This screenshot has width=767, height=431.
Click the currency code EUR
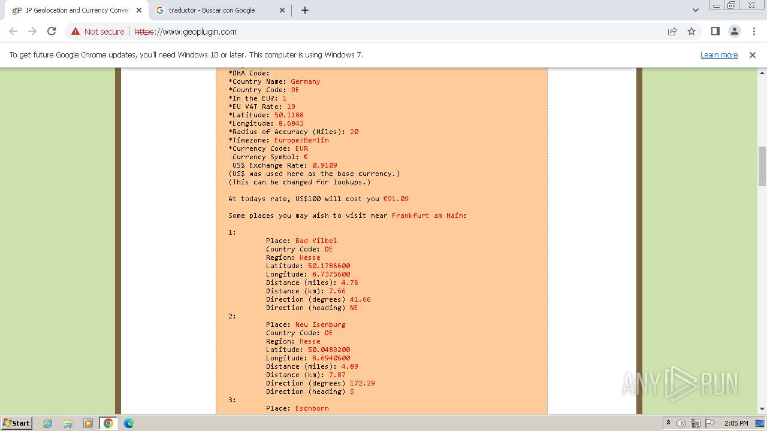(x=301, y=148)
